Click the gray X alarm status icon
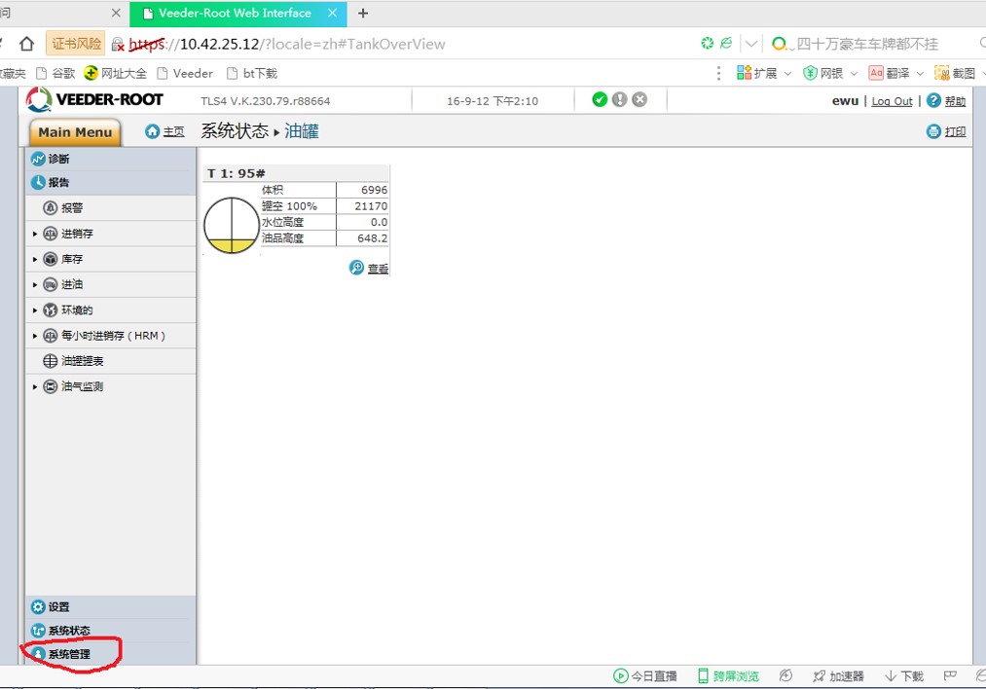Image resolution: width=986 pixels, height=689 pixels. (x=639, y=99)
